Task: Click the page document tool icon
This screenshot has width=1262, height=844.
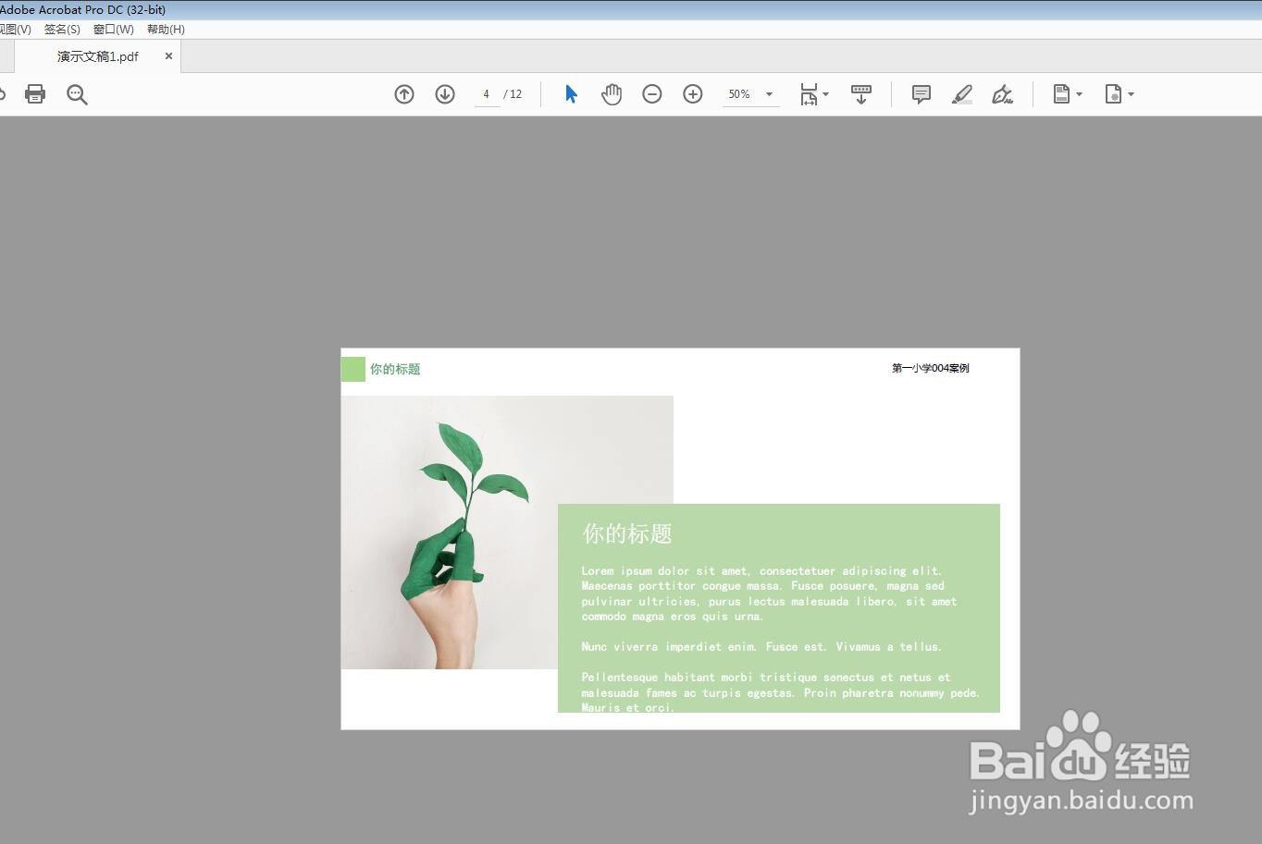Action: tap(1061, 94)
